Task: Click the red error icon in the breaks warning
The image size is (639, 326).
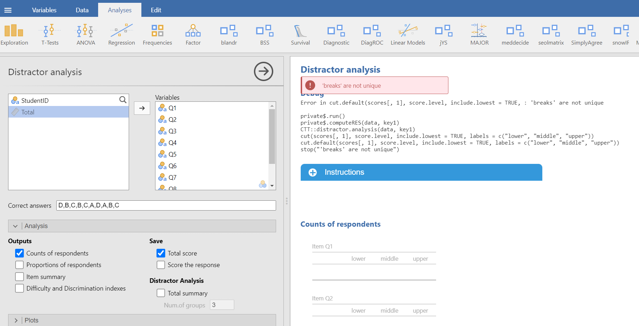Action: (x=310, y=85)
